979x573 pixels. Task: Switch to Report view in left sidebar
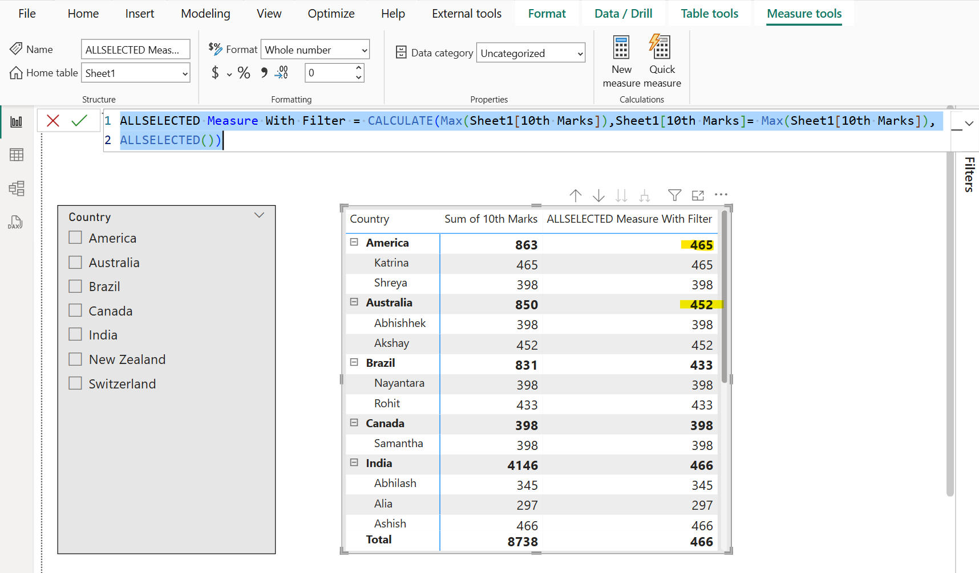tap(17, 121)
